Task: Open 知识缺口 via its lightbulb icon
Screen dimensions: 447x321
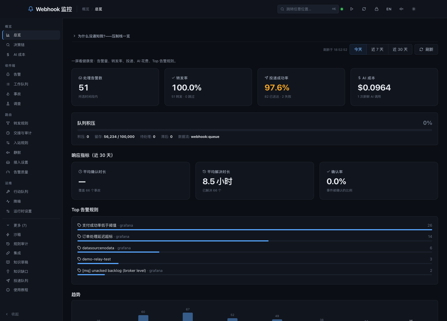Action: coord(8,271)
